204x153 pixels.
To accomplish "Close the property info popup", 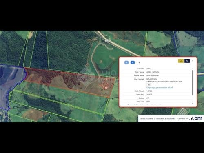I will click(x=193, y=61).
